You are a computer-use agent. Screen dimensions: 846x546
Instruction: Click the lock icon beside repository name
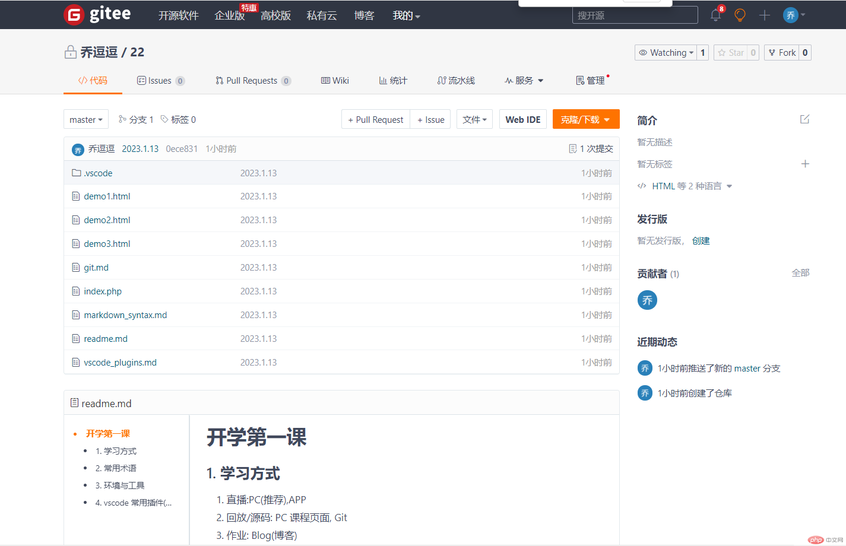pyautogui.click(x=71, y=52)
